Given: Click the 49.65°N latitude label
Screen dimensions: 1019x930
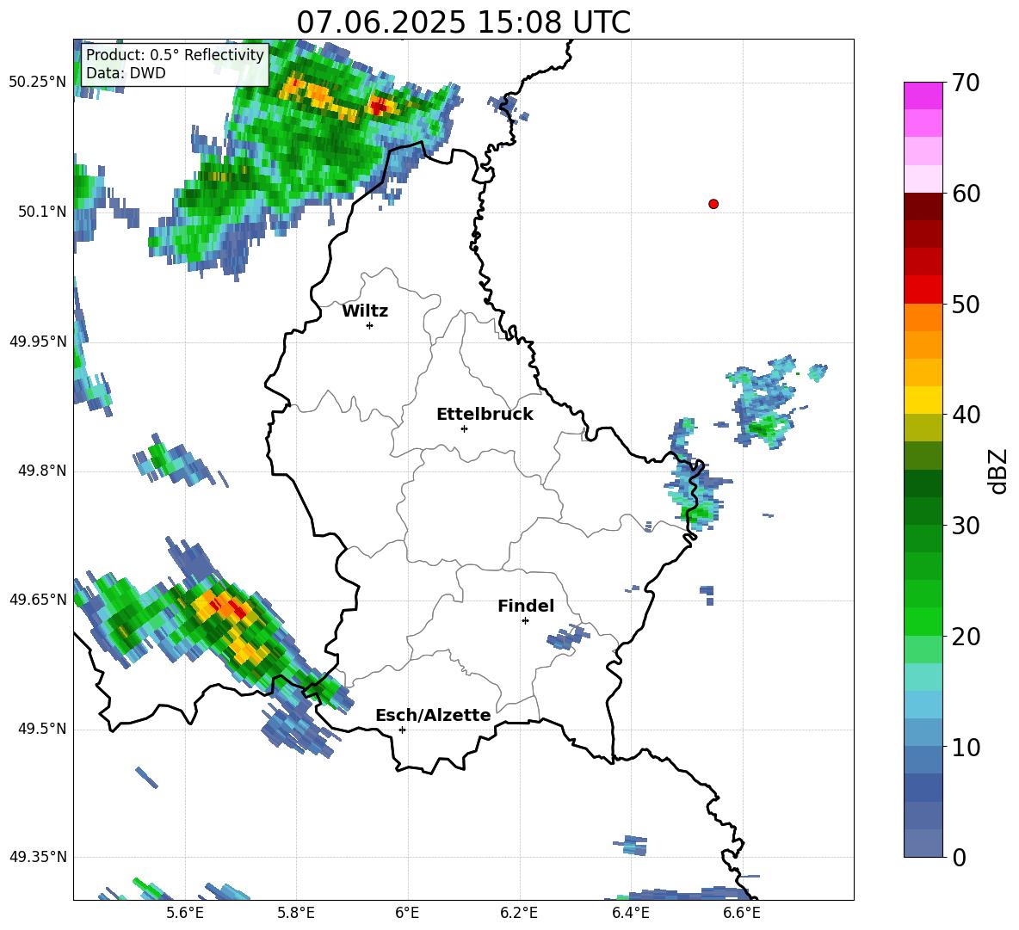Looking at the screenshot, I should click(38, 599).
